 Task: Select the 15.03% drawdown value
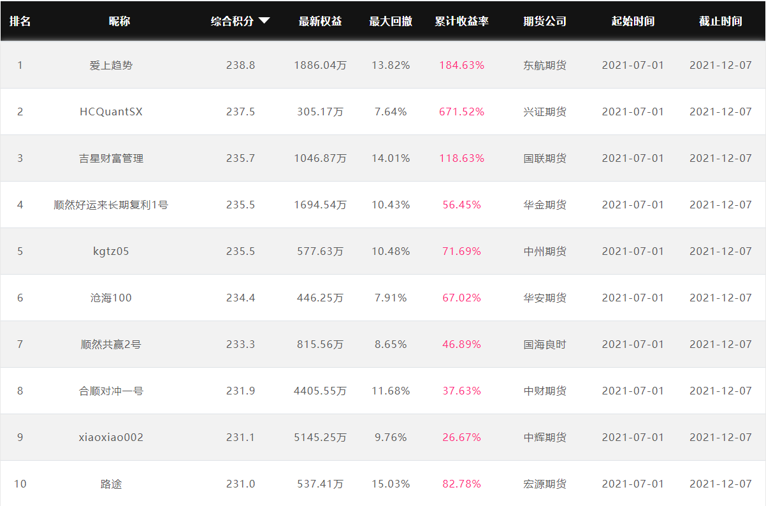[391, 484]
